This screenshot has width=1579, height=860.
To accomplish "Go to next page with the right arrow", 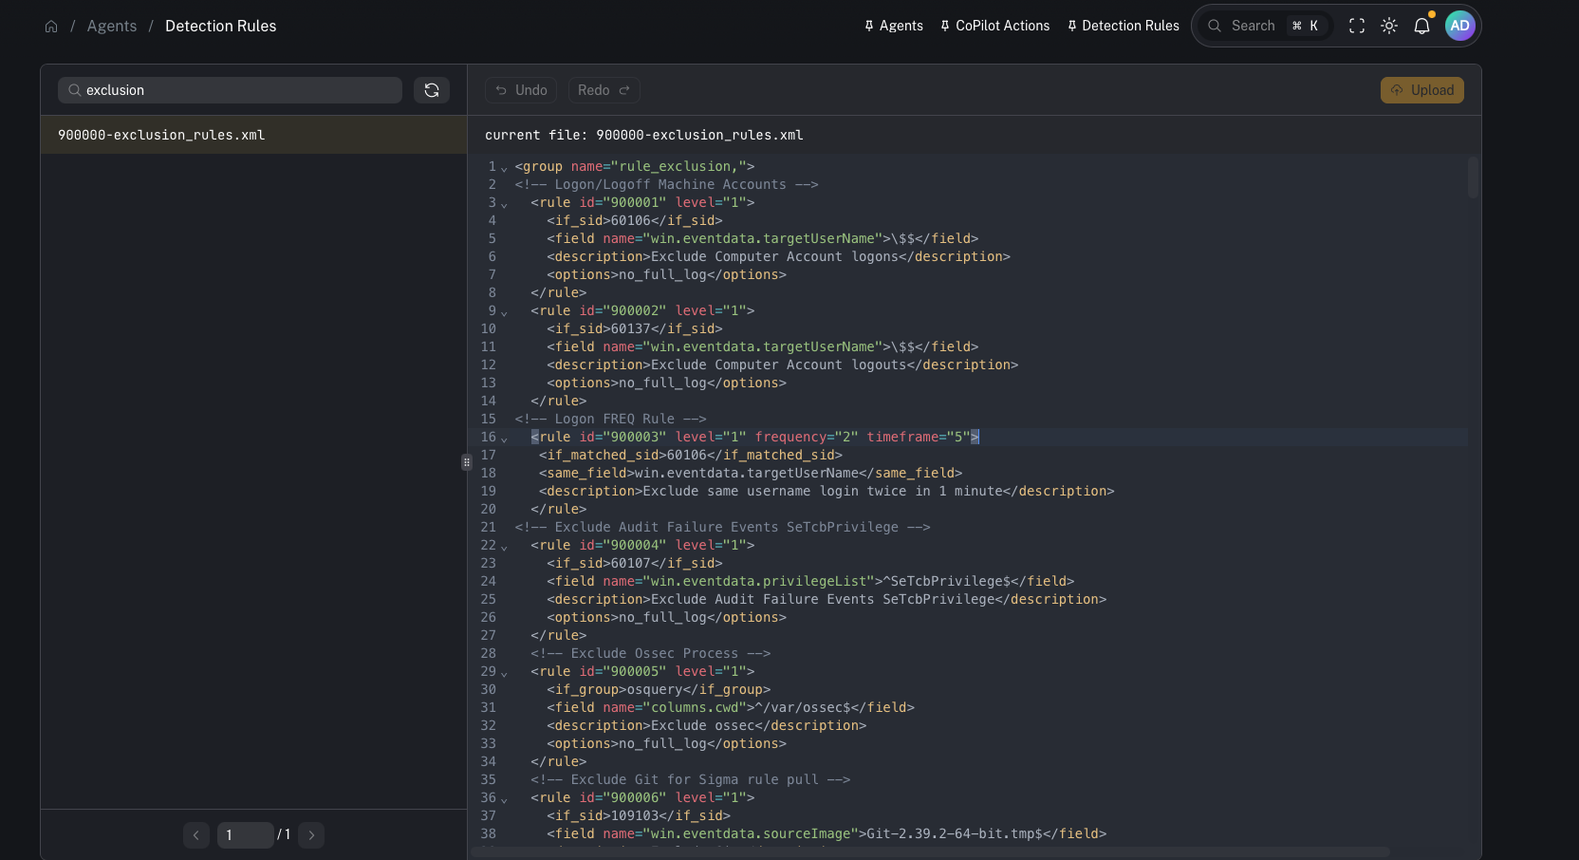I will 311,835.
